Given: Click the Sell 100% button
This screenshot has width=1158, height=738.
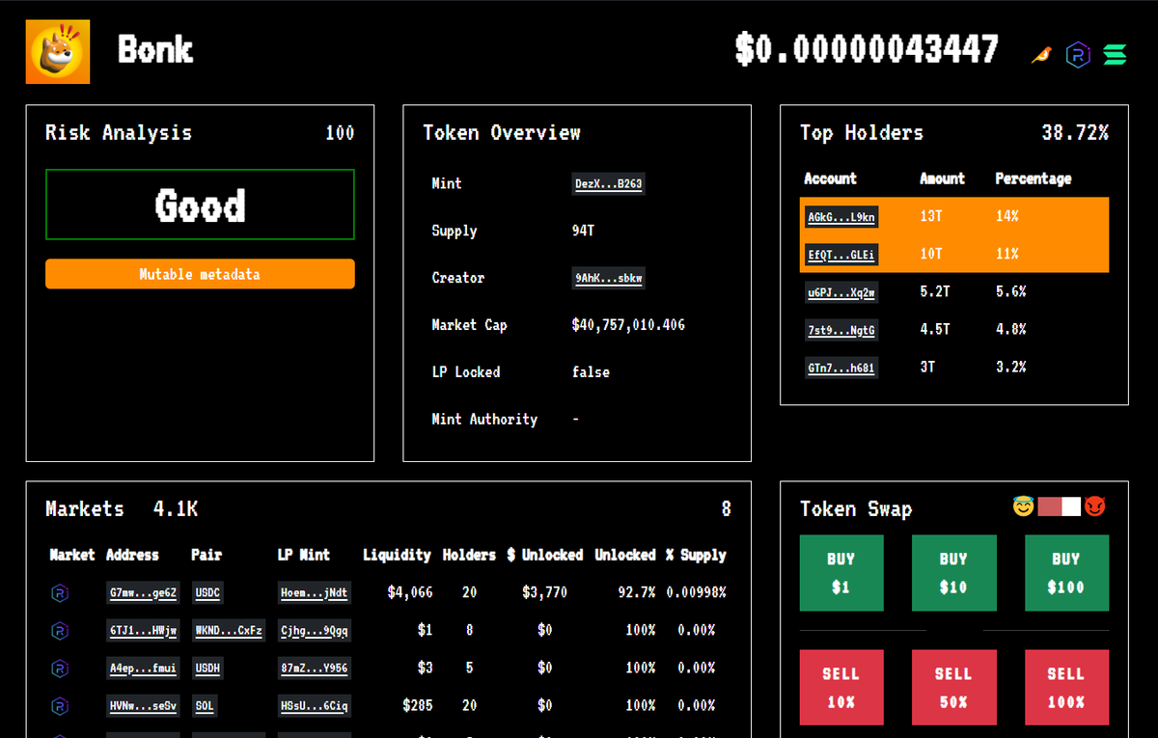Looking at the screenshot, I should pyautogui.click(x=1066, y=687).
